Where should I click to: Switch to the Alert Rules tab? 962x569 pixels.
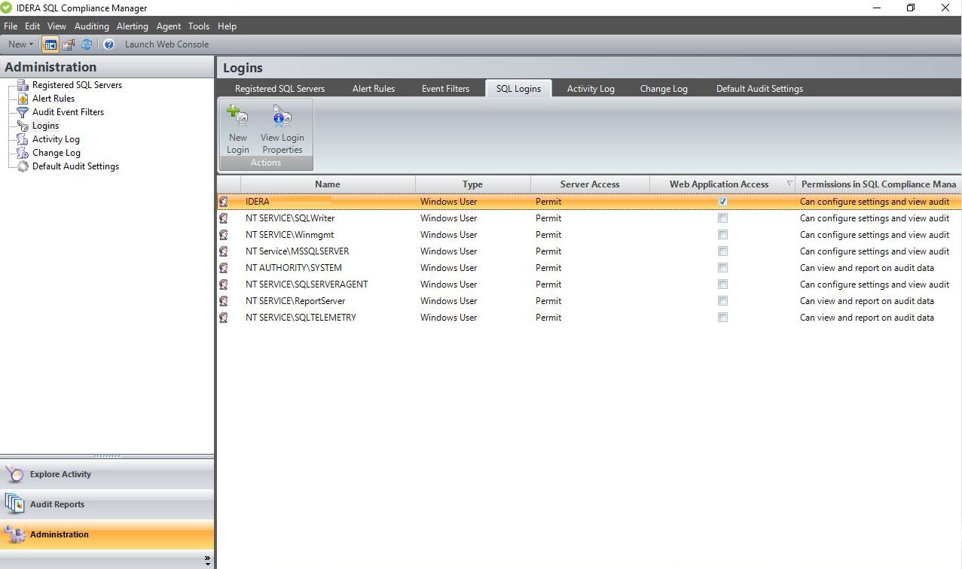[374, 88]
